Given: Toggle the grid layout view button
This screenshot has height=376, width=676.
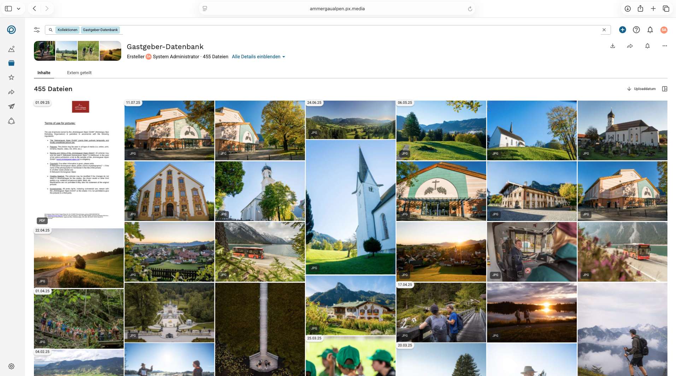Looking at the screenshot, I should click(x=664, y=89).
